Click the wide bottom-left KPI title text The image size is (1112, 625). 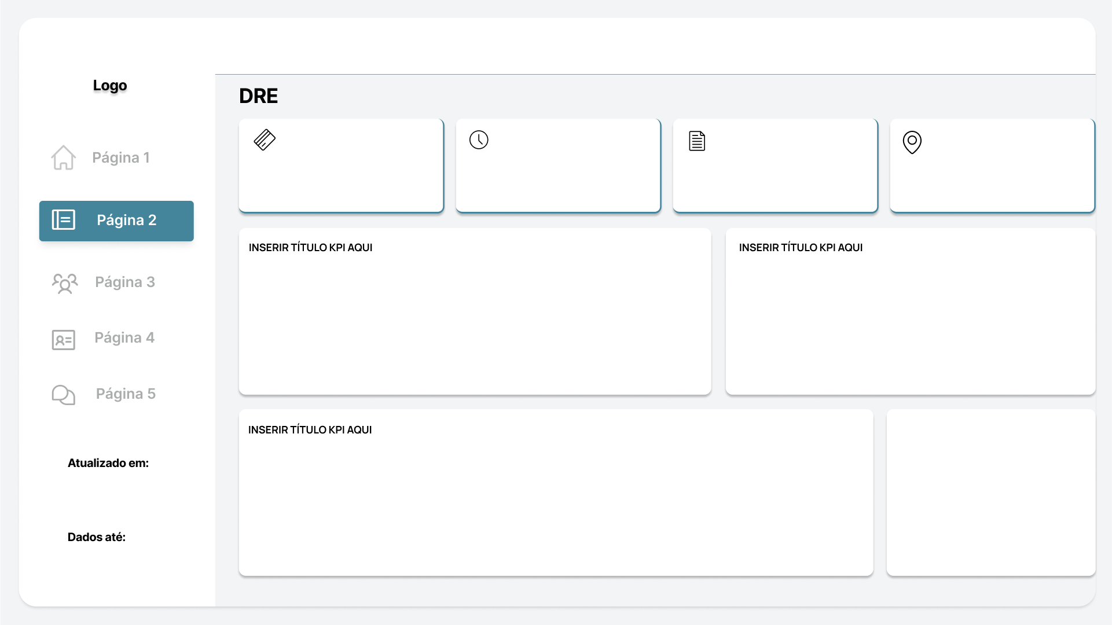[310, 430]
